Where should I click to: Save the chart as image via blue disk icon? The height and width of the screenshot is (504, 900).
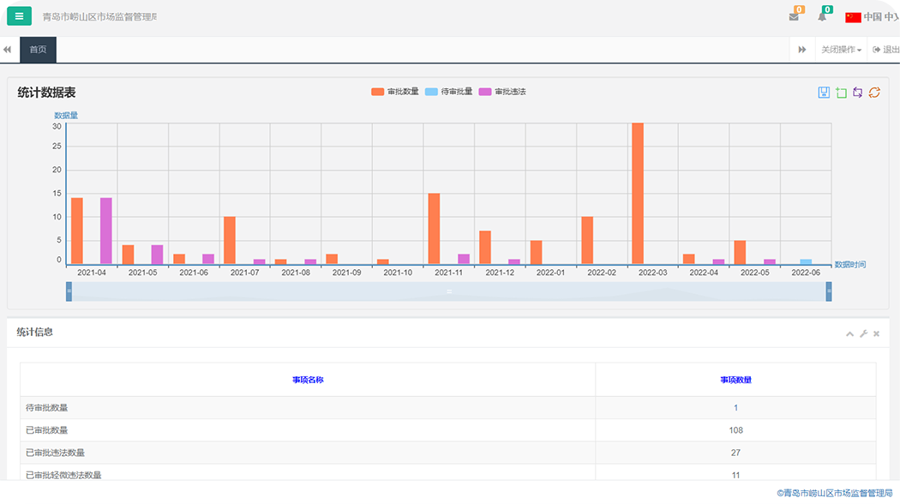click(824, 93)
